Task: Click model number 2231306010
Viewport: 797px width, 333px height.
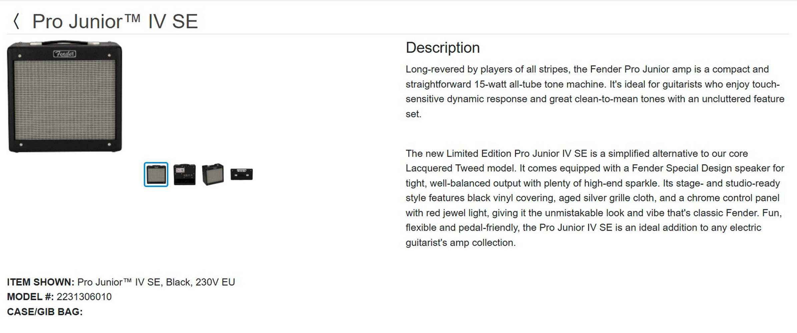Action: tap(84, 297)
